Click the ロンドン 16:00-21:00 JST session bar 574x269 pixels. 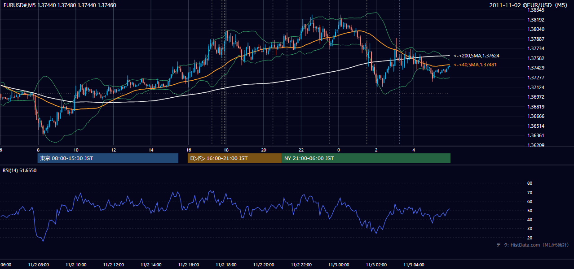[234, 158]
